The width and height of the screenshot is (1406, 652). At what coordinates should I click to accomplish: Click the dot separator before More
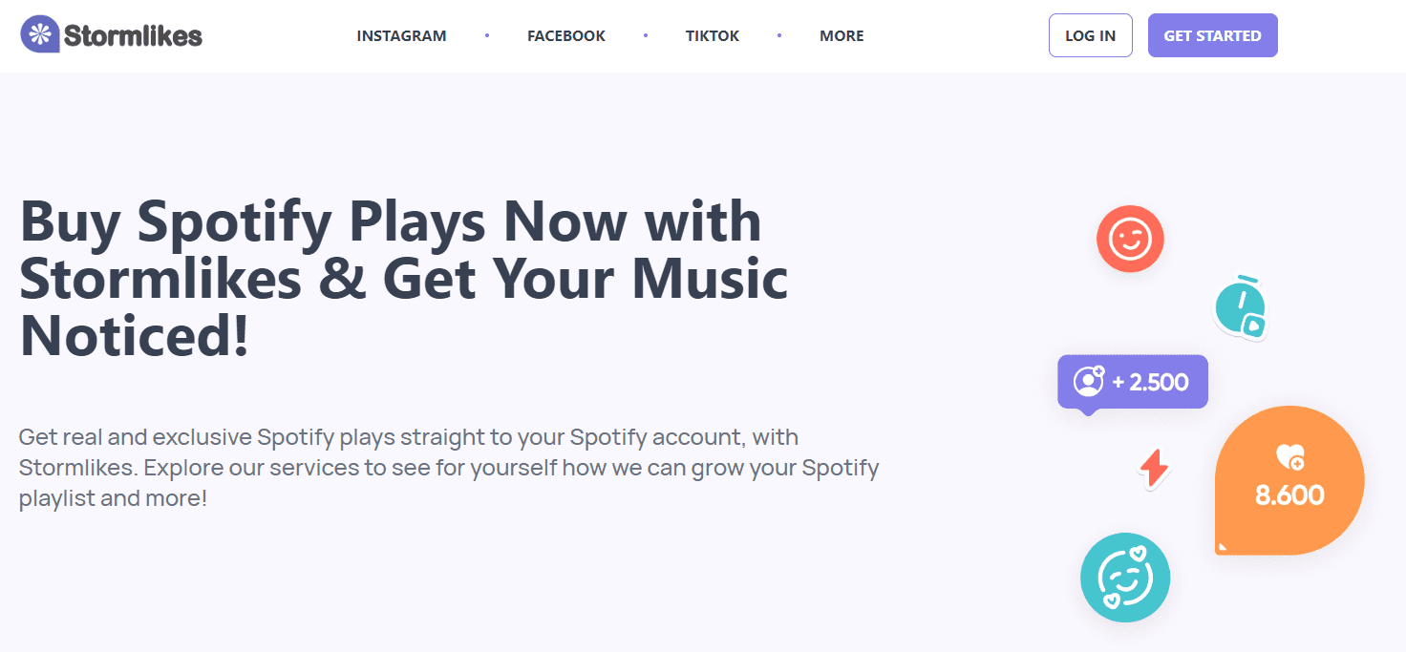pyautogui.click(x=779, y=36)
